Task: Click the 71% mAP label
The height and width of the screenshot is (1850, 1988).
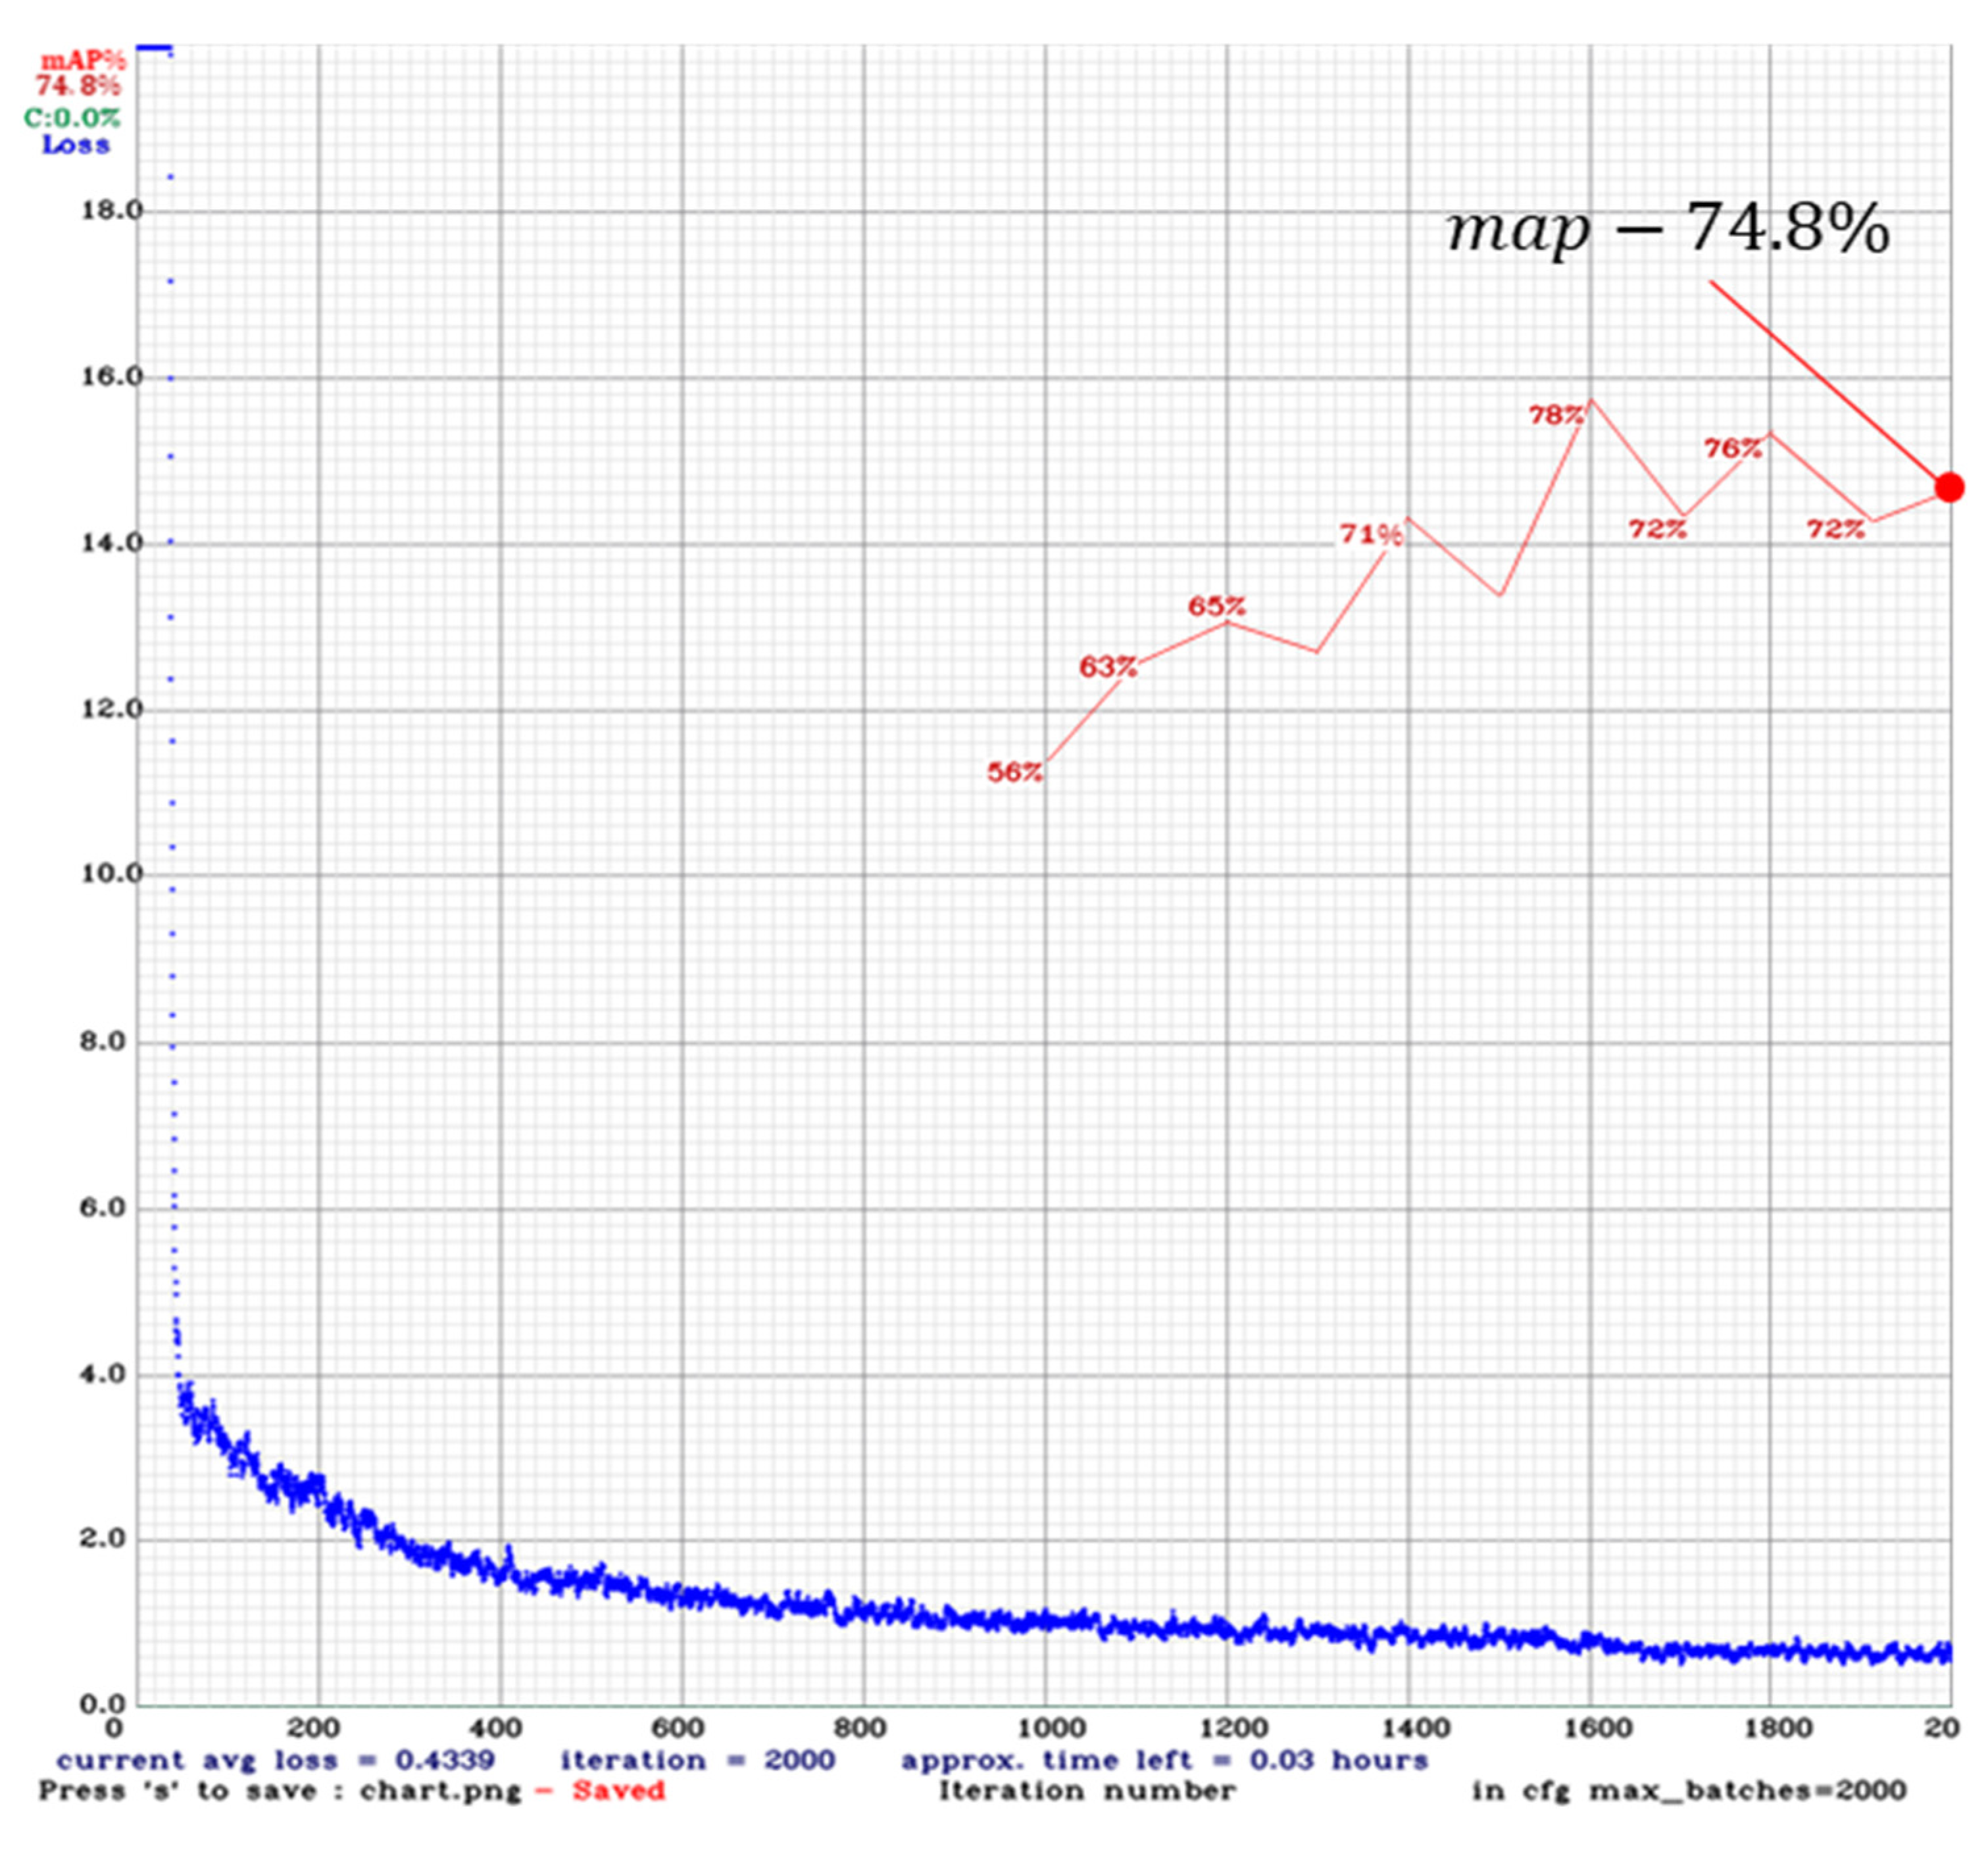Action: pos(1371,535)
